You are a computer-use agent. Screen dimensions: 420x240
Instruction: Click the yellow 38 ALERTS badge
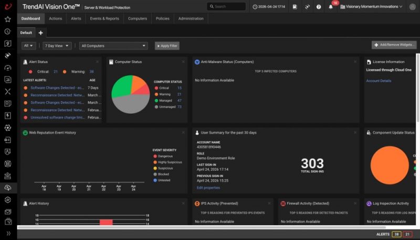pos(396,234)
